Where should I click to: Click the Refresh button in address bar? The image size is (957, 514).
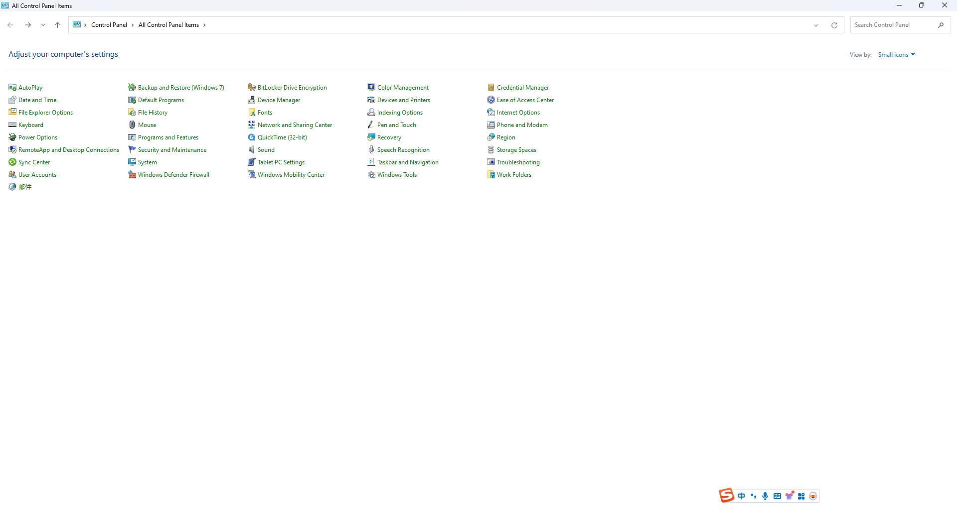point(834,25)
